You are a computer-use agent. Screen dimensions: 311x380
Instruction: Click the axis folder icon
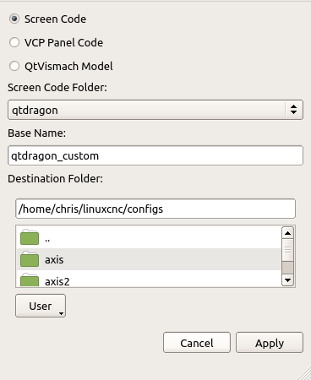coord(30,259)
